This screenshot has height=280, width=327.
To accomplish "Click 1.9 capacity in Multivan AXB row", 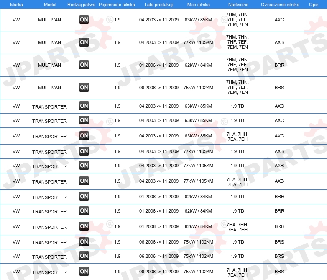I will (x=117, y=42).
